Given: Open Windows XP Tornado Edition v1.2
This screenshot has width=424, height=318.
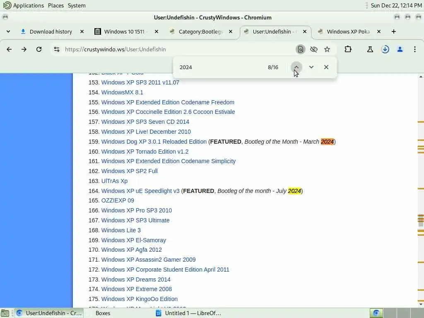Looking at the screenshot, I should (145, 152).
